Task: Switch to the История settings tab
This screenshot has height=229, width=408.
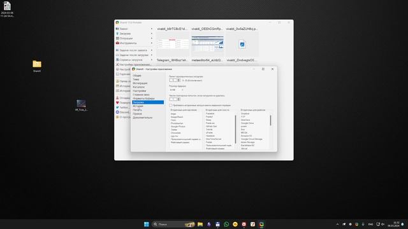Action: tap(138, 106)
